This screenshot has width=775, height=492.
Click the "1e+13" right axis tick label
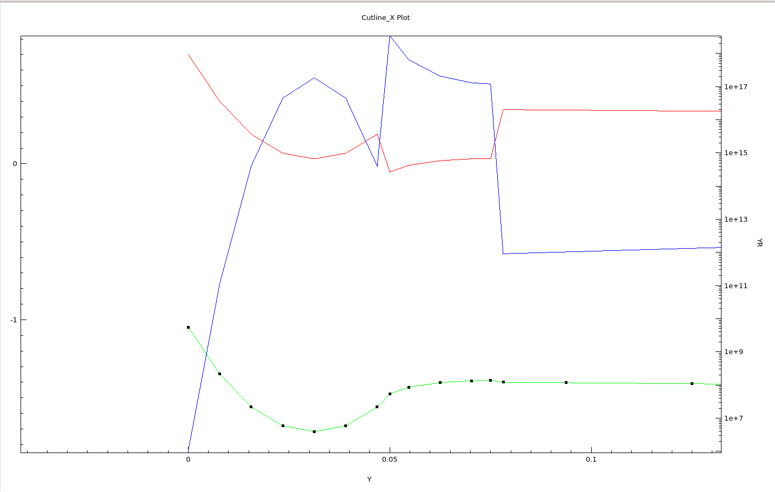click(736, 220)
